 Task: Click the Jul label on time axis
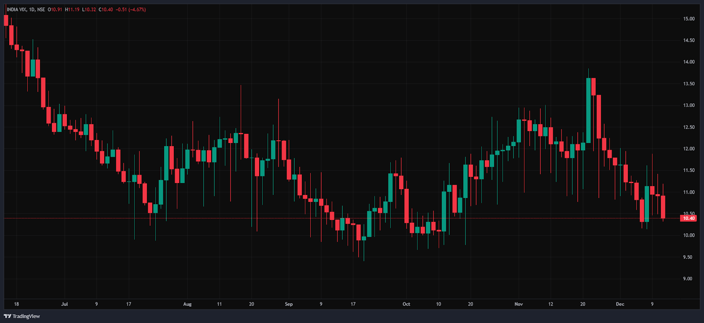click(65, 304)
